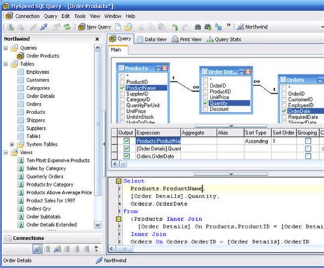
Task: Open the Connection menu
Action: 27,16
